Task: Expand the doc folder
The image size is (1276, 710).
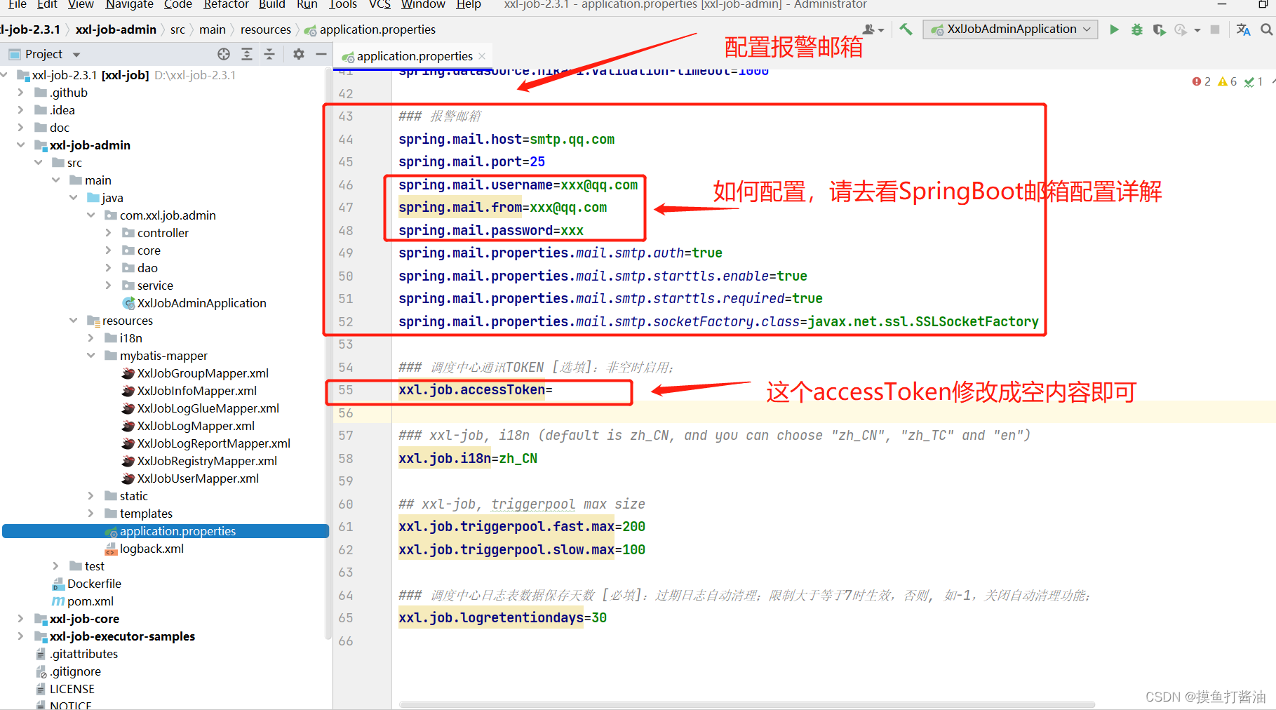Action: pyautogui.click(x=20, y=128)
